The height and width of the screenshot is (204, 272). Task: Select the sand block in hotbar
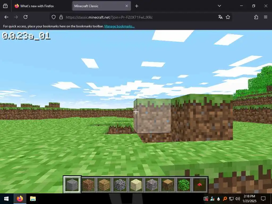[x=136, y=185]
